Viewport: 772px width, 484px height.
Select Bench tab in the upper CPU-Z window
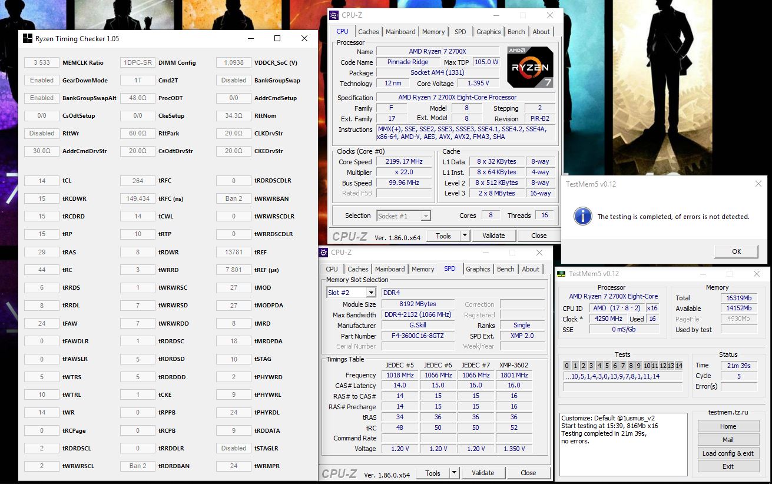click(x=516, y=32)
